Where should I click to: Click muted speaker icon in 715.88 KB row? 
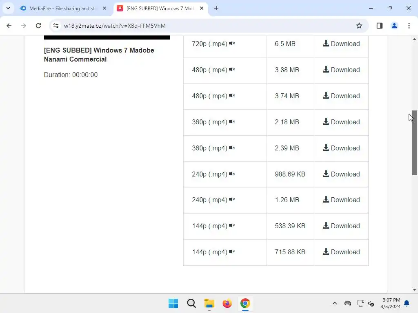point(232,251)
